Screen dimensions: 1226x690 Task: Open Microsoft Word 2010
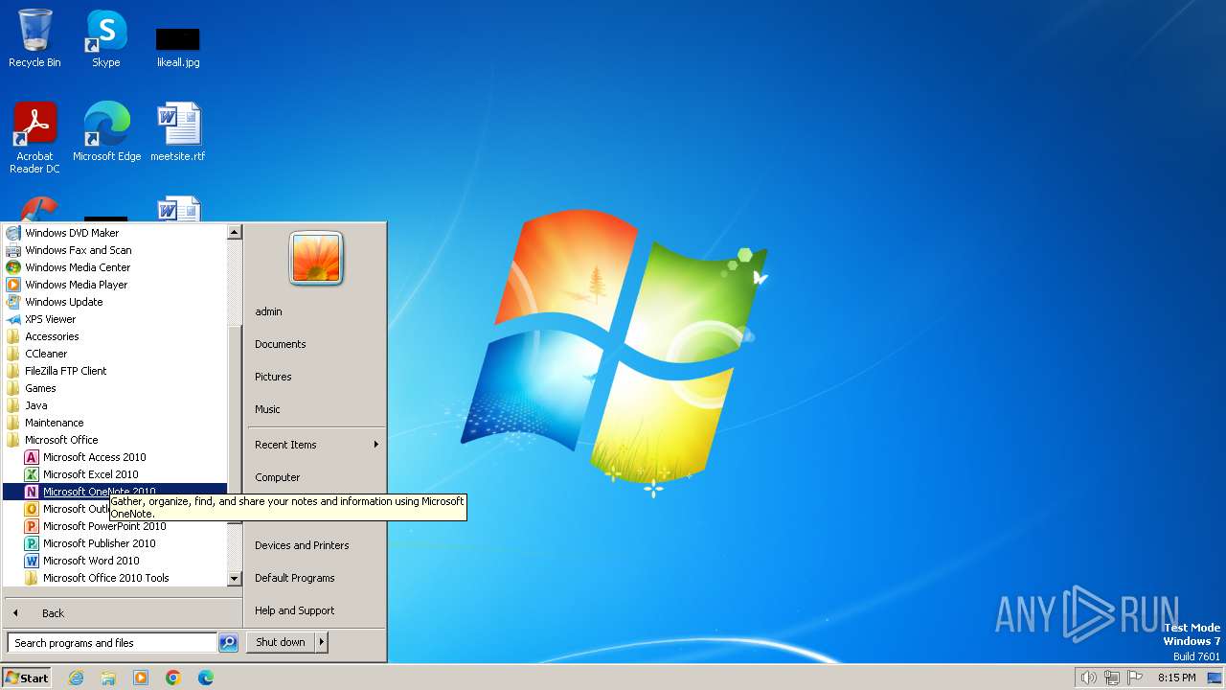(115, 561)
